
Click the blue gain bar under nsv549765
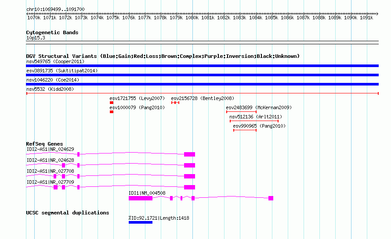202,66
